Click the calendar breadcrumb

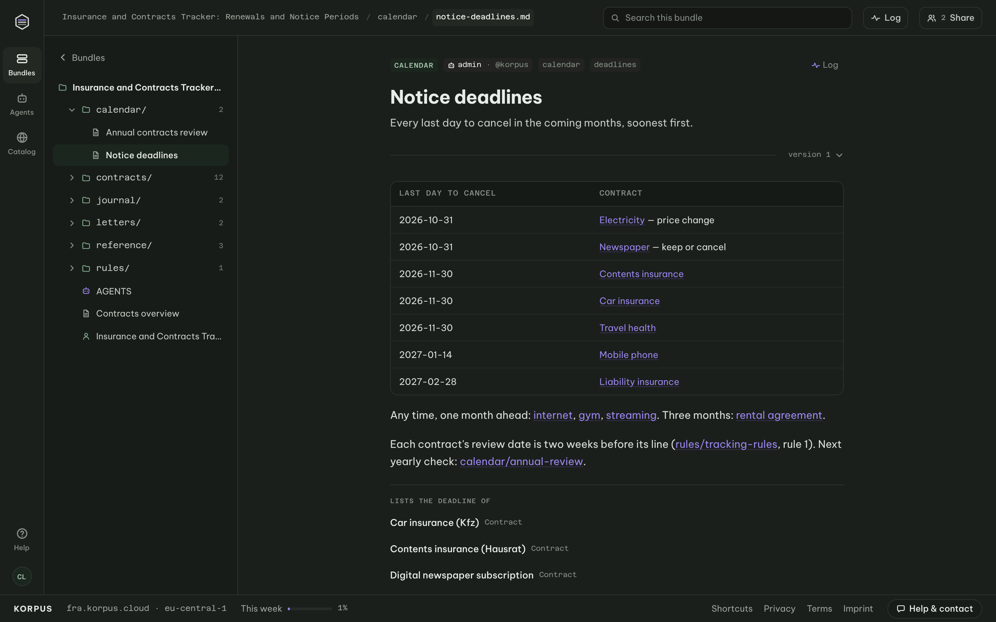pos(397,17)
